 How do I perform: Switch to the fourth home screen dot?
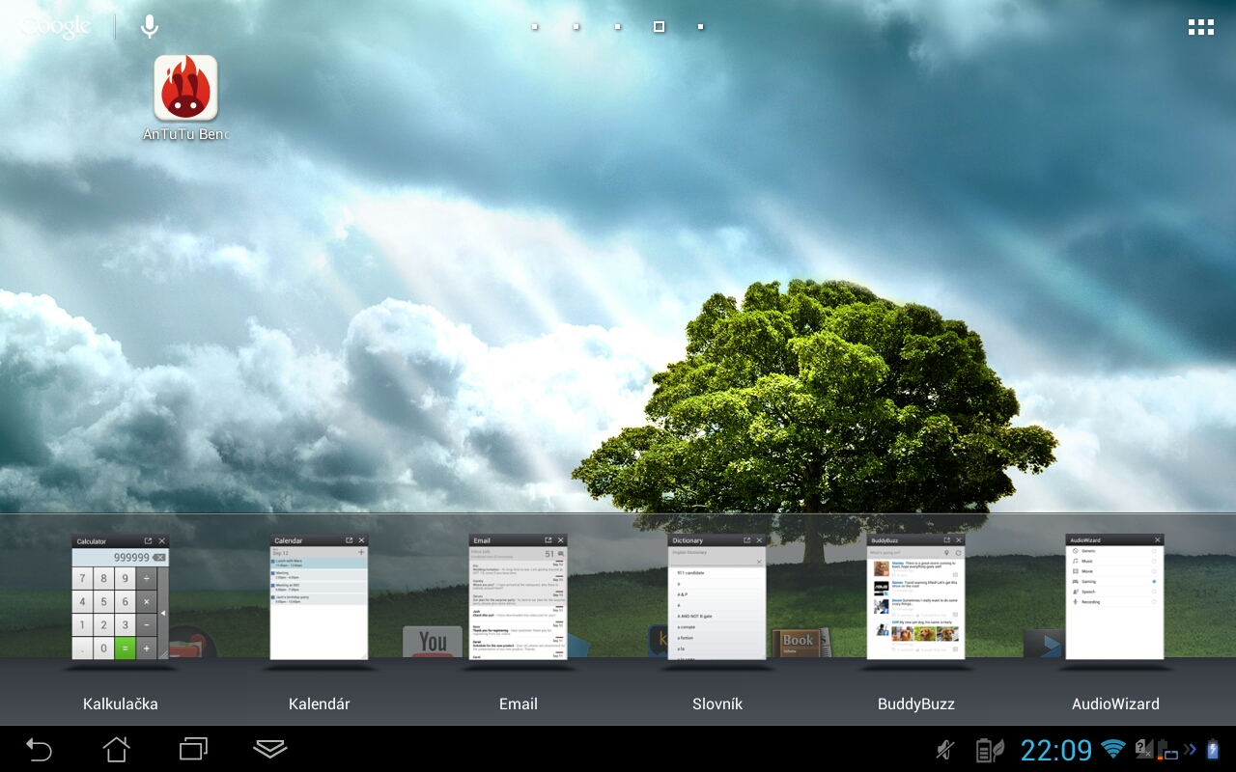[x=658, y=26]
